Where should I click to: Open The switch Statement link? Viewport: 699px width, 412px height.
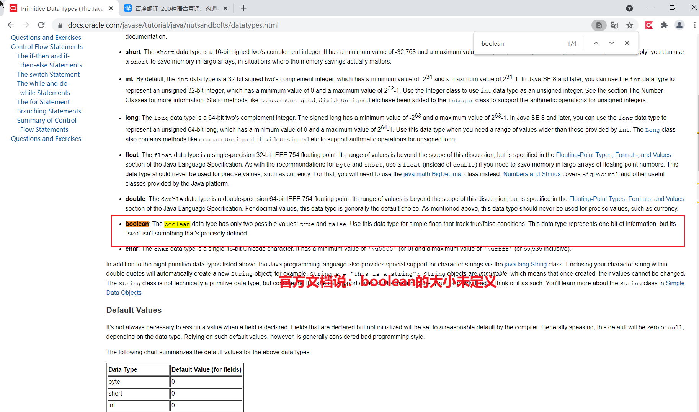click(48, 74)
